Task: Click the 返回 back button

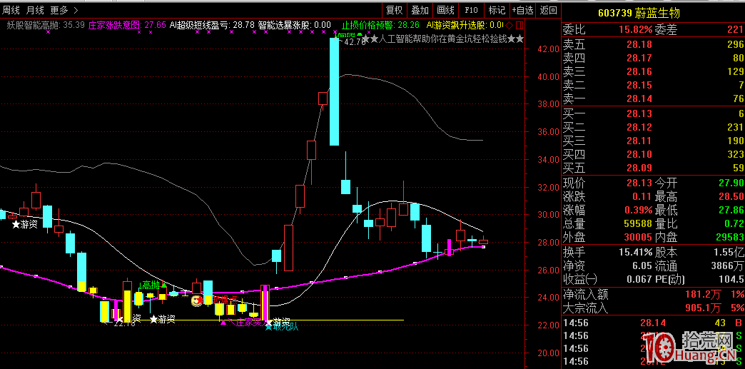Action: coord(548,9)
